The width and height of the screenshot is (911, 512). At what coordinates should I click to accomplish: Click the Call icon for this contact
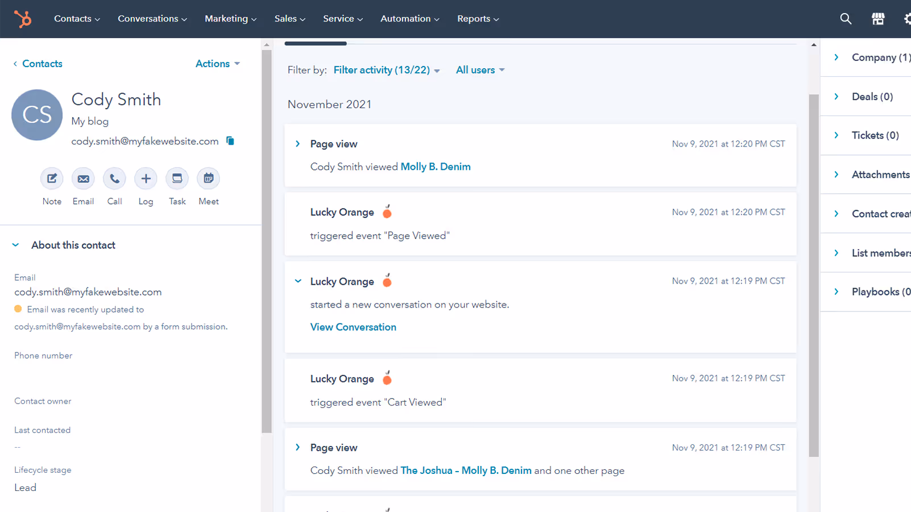tap(114, 178)
